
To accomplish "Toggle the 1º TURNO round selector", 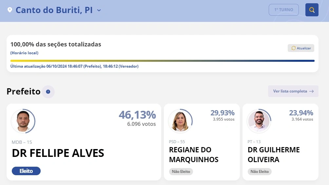I will [284, 10].
